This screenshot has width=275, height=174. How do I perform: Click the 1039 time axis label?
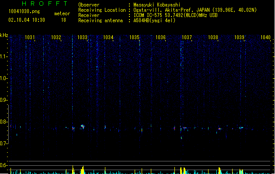coord(239,37)
